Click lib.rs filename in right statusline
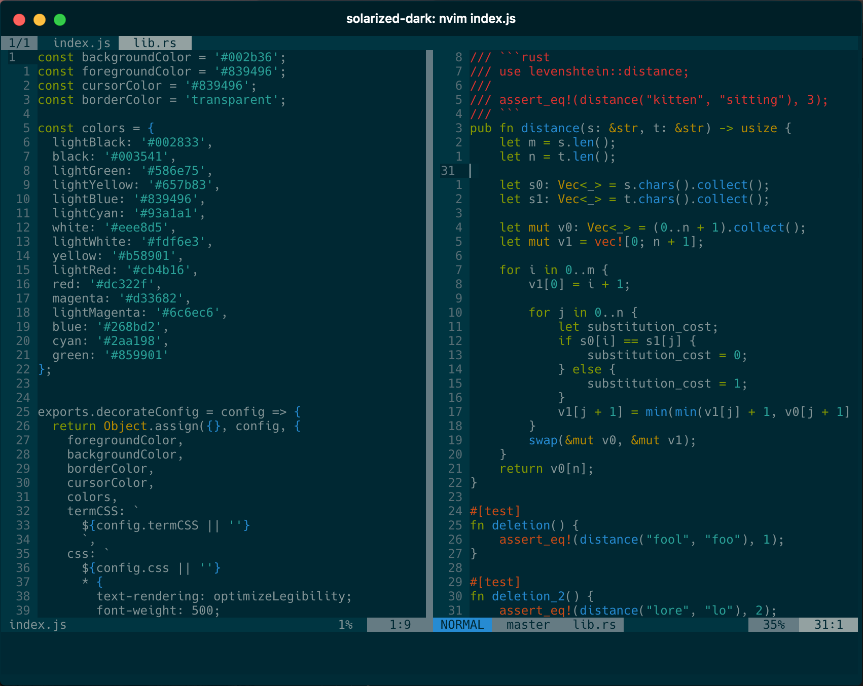 594,625
